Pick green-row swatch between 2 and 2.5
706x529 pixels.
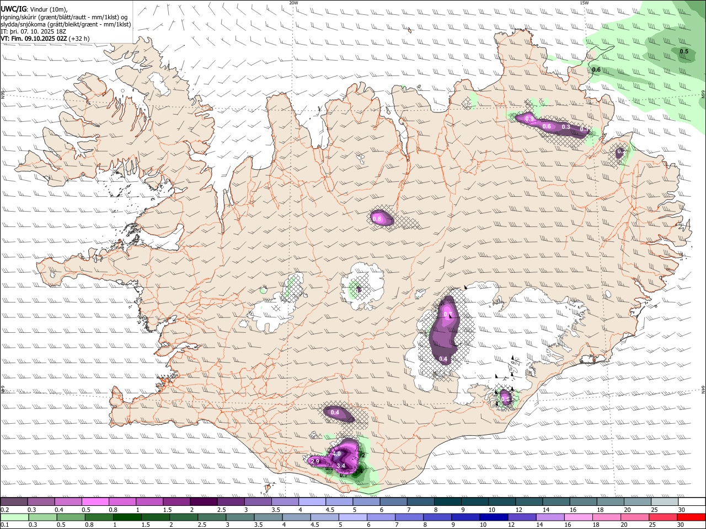[184, 517]
